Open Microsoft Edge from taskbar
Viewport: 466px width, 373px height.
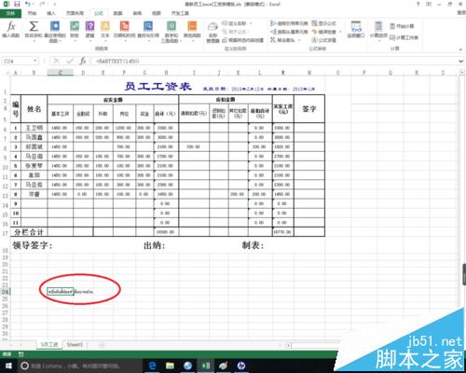click(152, 366)
